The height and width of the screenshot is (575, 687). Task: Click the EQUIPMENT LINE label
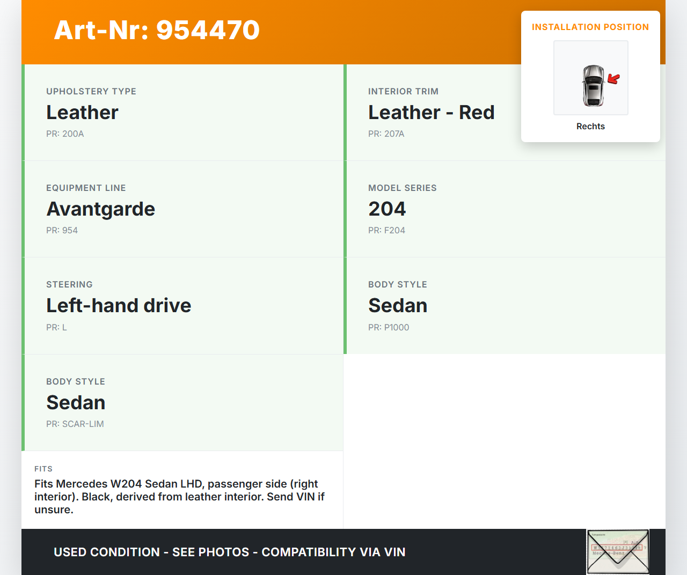click(x=86, y=188)
